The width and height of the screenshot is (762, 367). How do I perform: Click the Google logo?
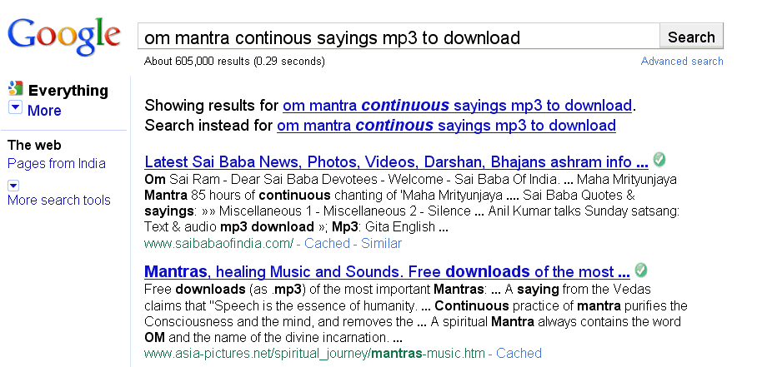(x=63, y=36)
